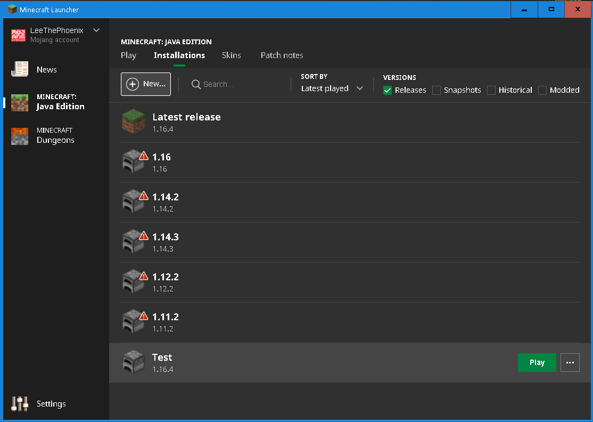Image resolution: width=593 pixels, height=422 pixels.
Task: Enable the Snapshots checkbox
Action: pos(436,90)
